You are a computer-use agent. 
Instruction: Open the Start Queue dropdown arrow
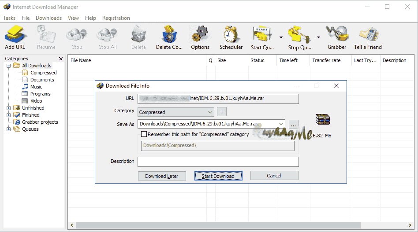[281, 37]
